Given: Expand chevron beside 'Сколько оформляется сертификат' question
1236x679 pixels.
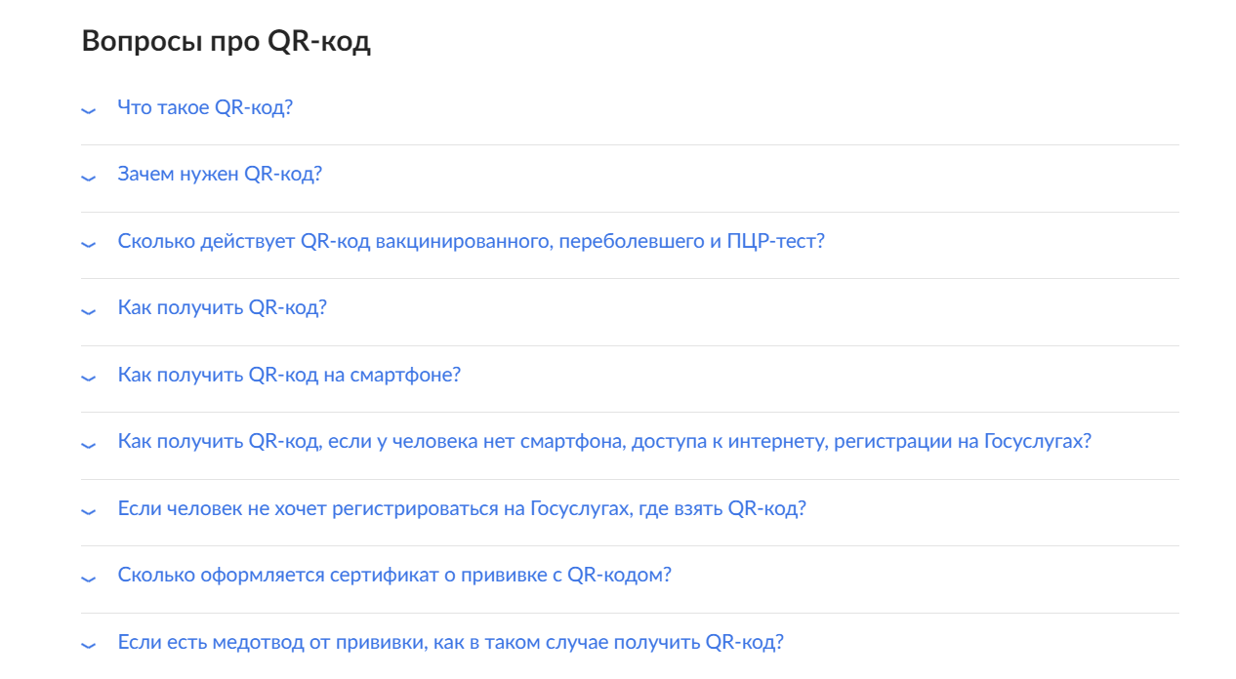Looking at the screenshot, I should 89,579.
